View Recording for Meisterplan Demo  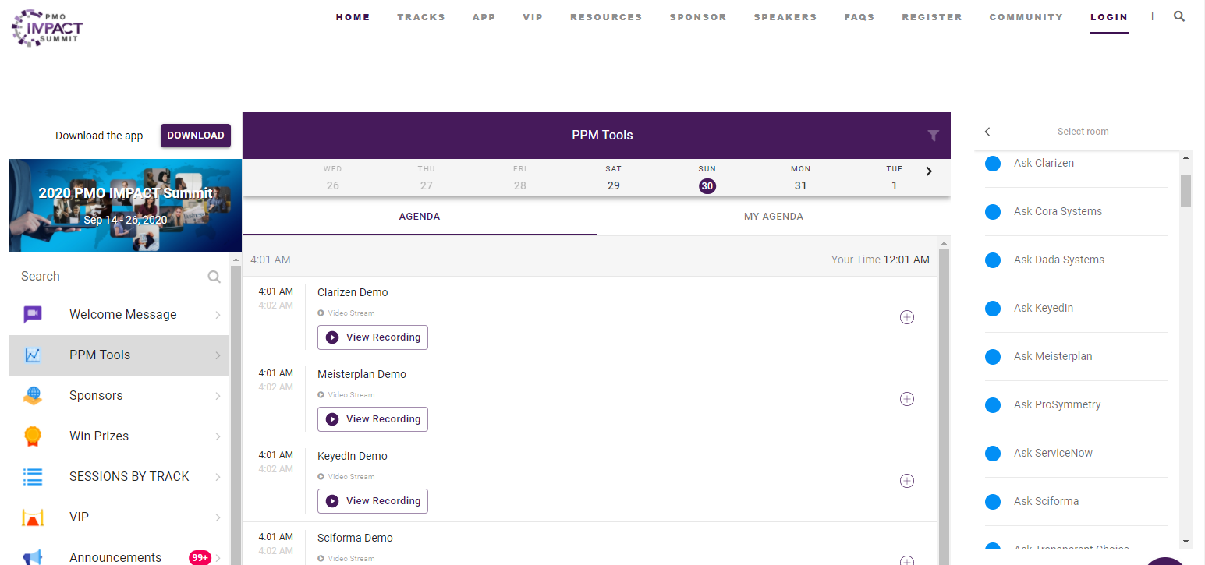(x=373, y=419)
